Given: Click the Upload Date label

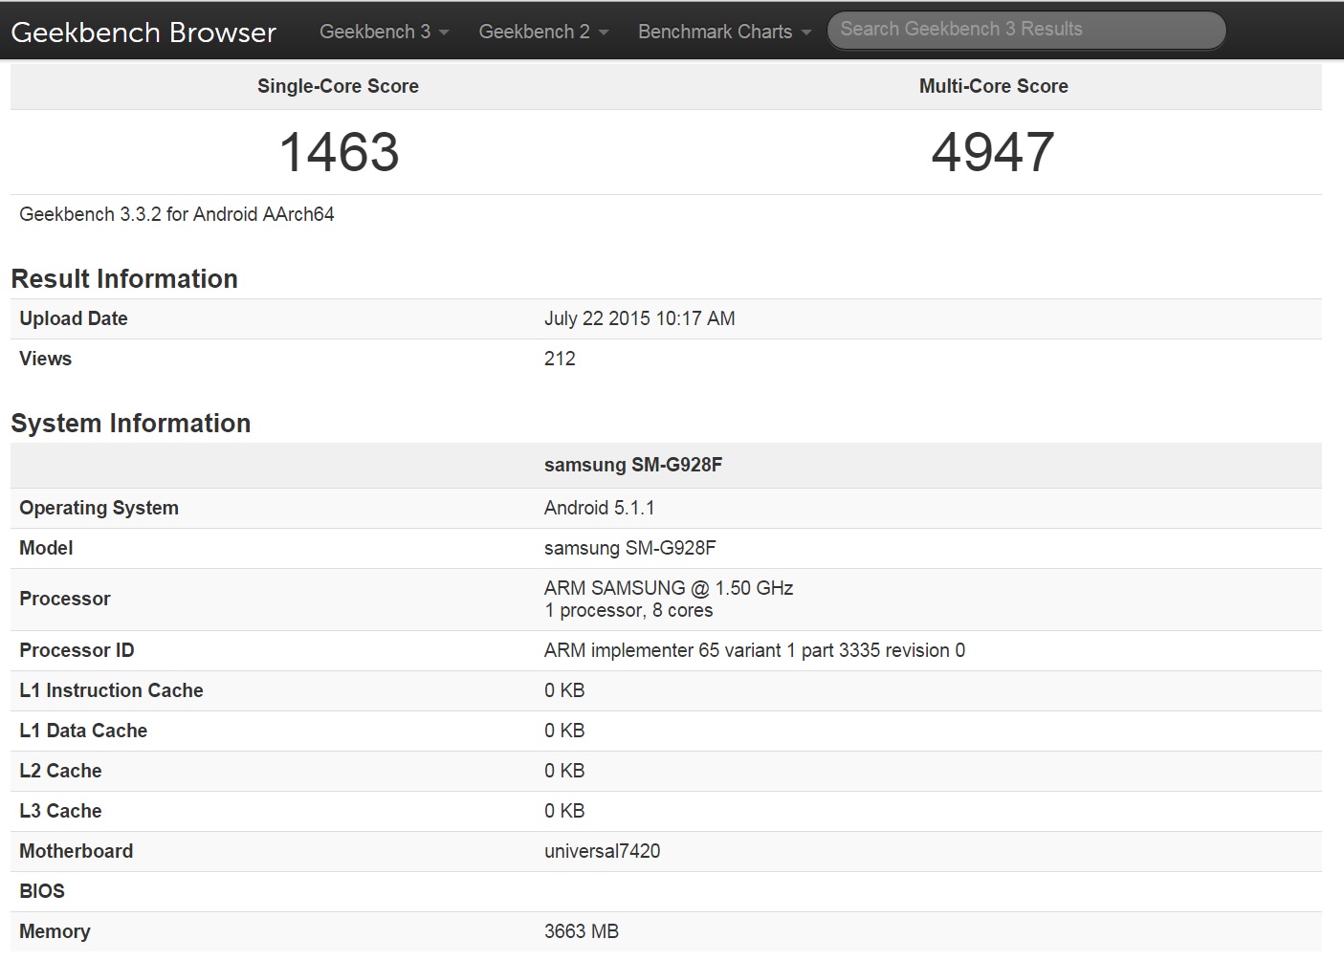Looking at the screenshot, I should pos(74,318).
